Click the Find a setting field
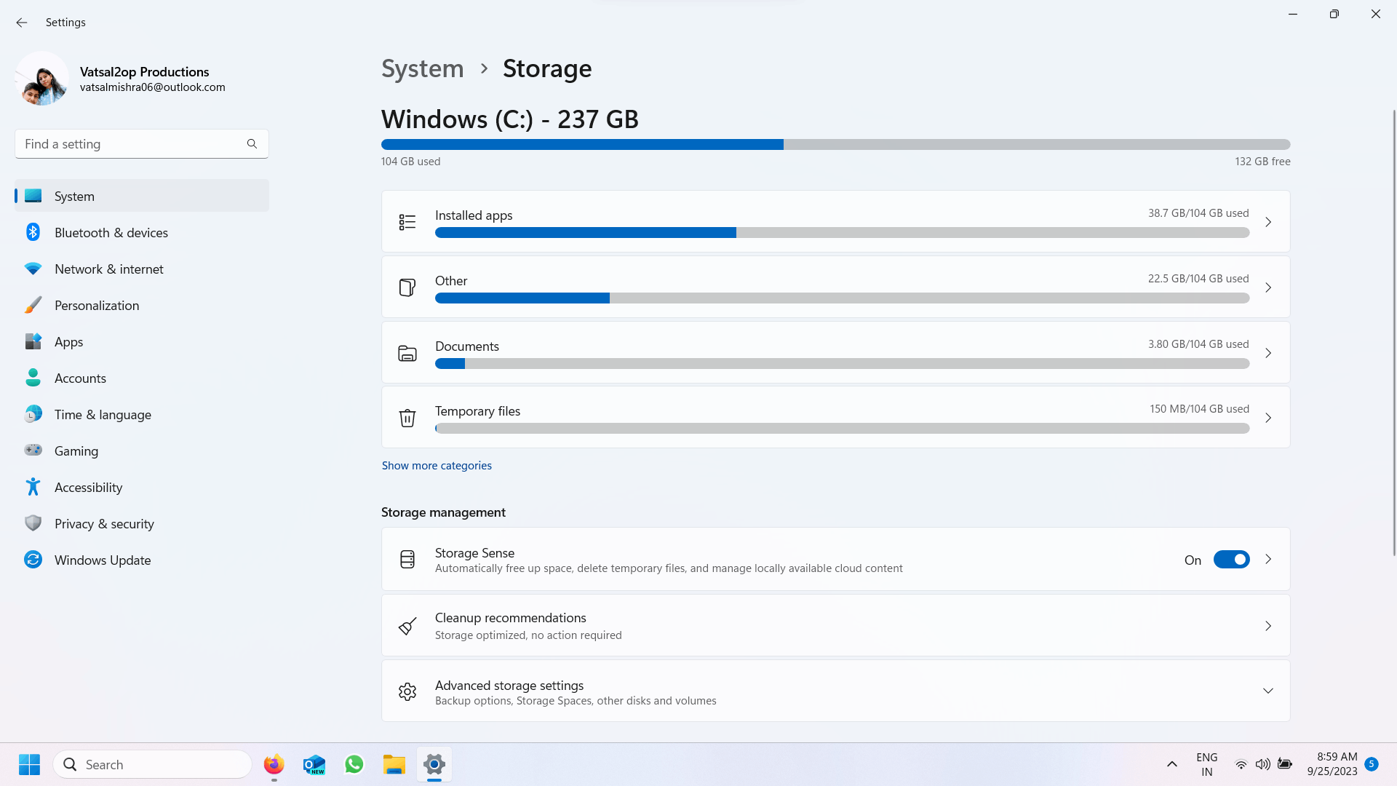The image size is (1397, 786). point(142,144)
